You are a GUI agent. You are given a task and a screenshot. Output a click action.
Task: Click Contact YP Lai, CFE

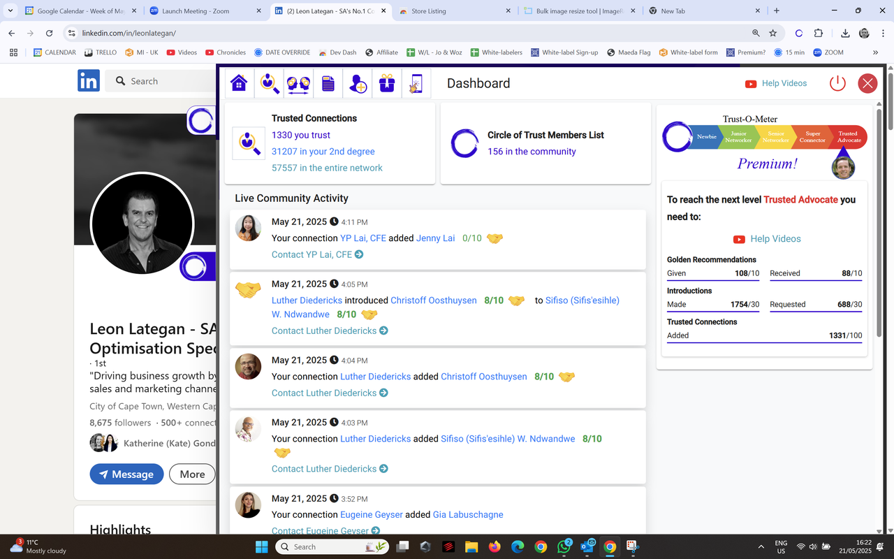317,254
